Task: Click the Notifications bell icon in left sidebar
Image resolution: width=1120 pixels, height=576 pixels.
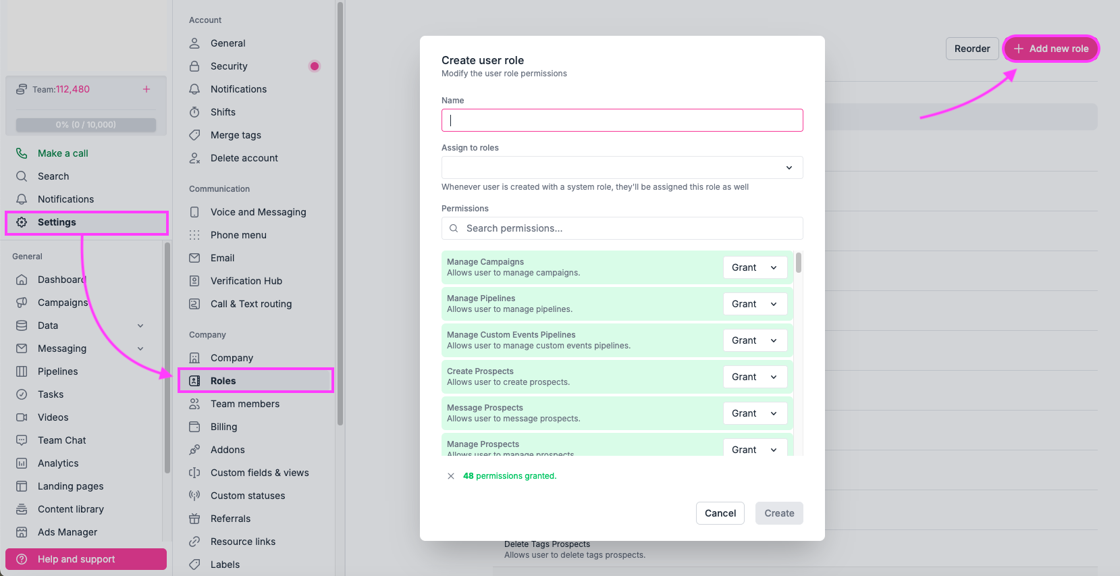Action: coord(22,199)
